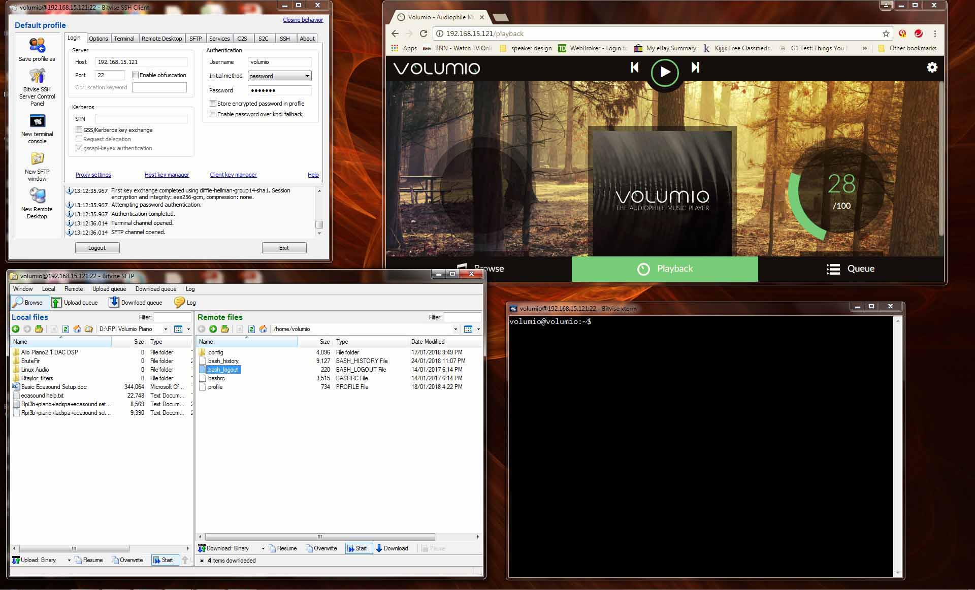975x590 pixels.
Task: Go to home folder in Remote files
Action: 263,329
